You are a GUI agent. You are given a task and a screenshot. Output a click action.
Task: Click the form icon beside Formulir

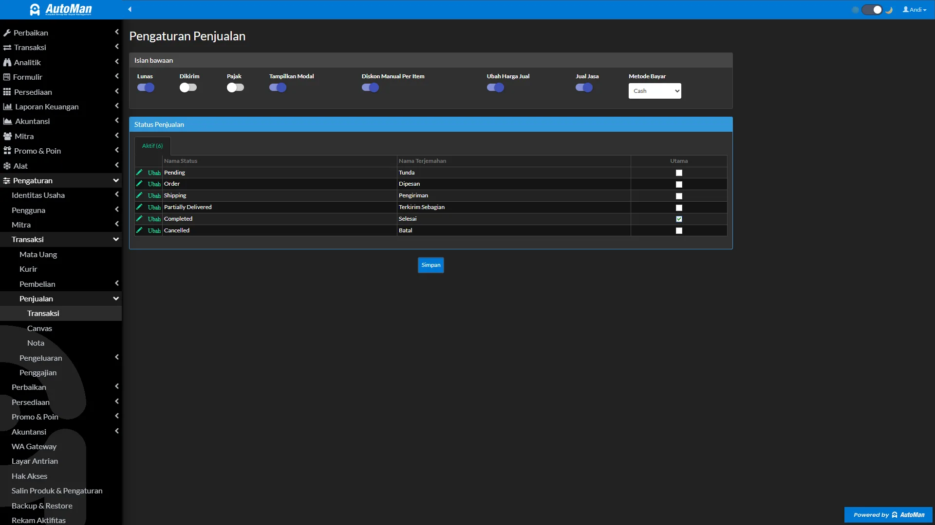click(x=7, y=77)
